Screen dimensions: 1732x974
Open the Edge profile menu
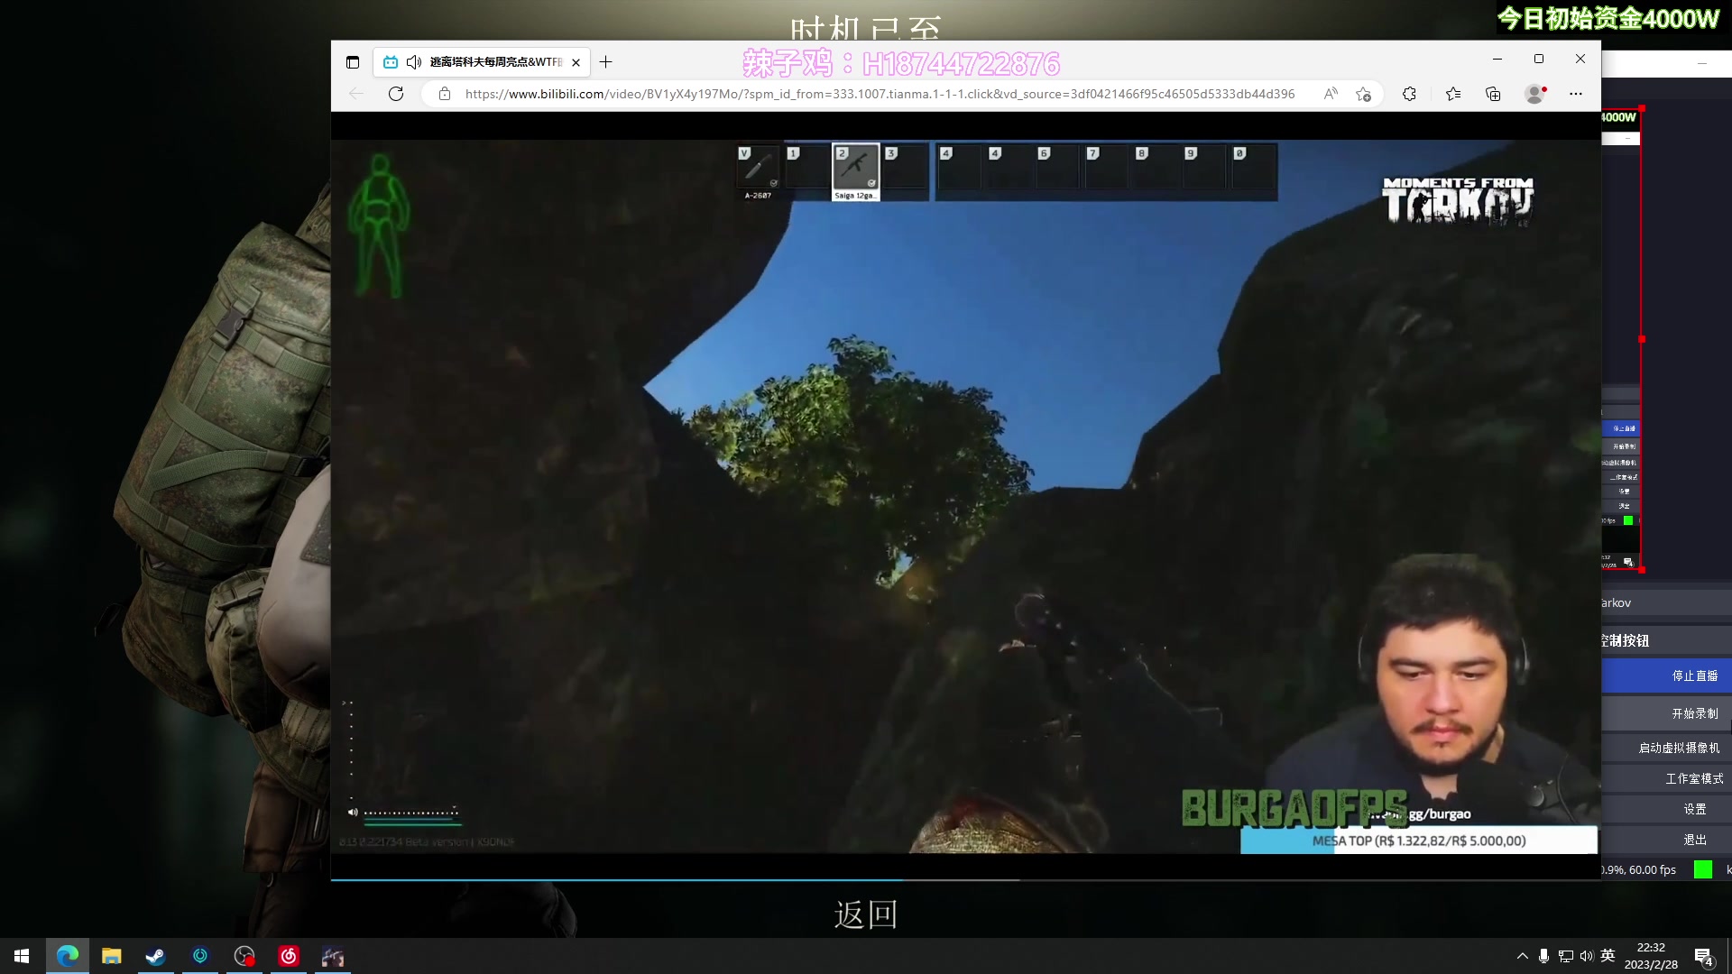click(1534, 94)
